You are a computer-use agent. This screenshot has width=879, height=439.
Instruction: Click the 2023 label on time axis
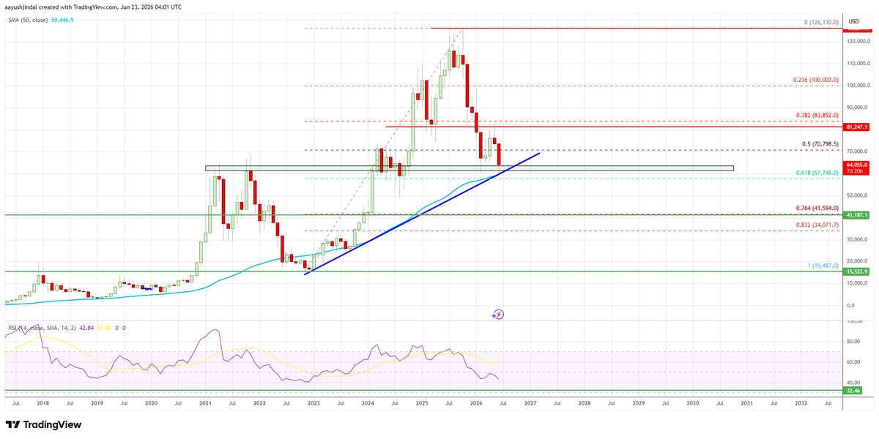(x=314, y=403)
